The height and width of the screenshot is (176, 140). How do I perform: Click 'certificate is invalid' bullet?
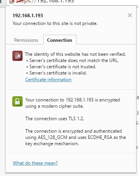(58, 73)
